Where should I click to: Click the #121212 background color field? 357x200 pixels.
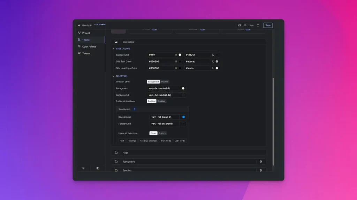click(197, 55)
